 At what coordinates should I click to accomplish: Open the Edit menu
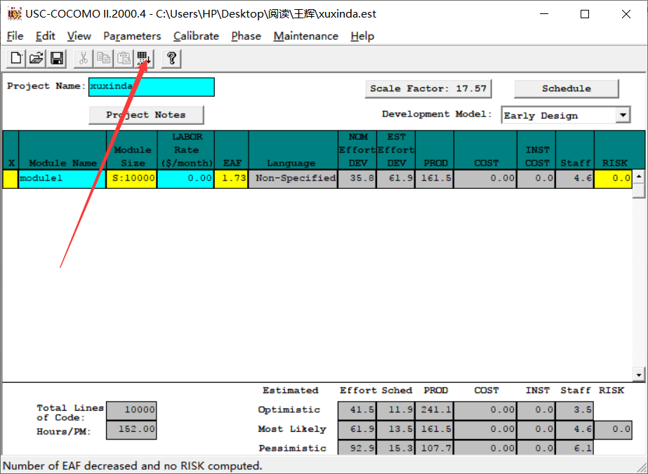click(x=45, y=36)
